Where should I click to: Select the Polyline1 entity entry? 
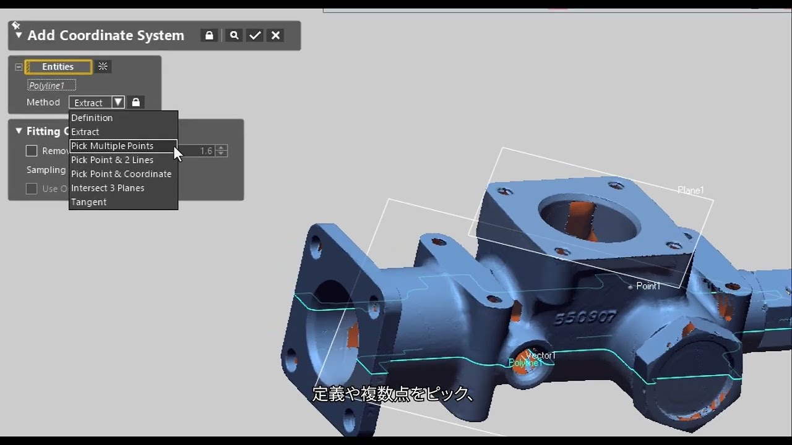coord(51,85)
